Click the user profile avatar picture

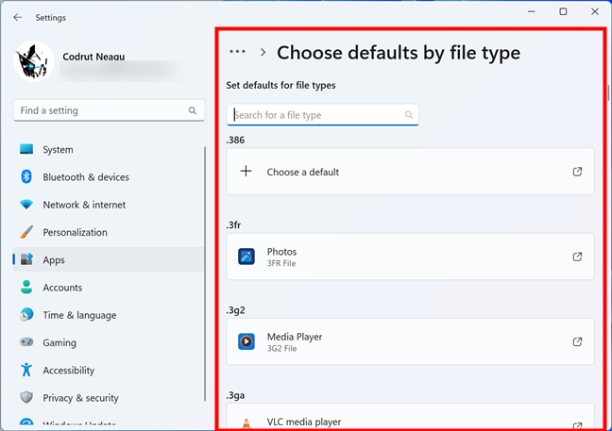[34, 62]
